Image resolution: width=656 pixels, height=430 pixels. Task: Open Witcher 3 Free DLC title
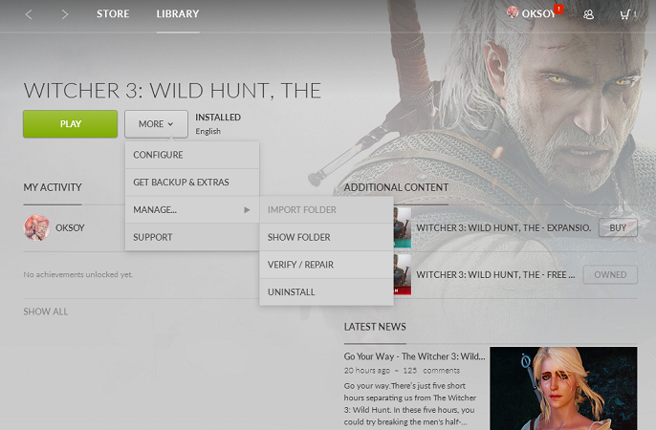pos(495,274)
